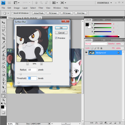125x125 pixels.
Task: Select the Zoom tool in toolbox
Action: click(3, 100)
